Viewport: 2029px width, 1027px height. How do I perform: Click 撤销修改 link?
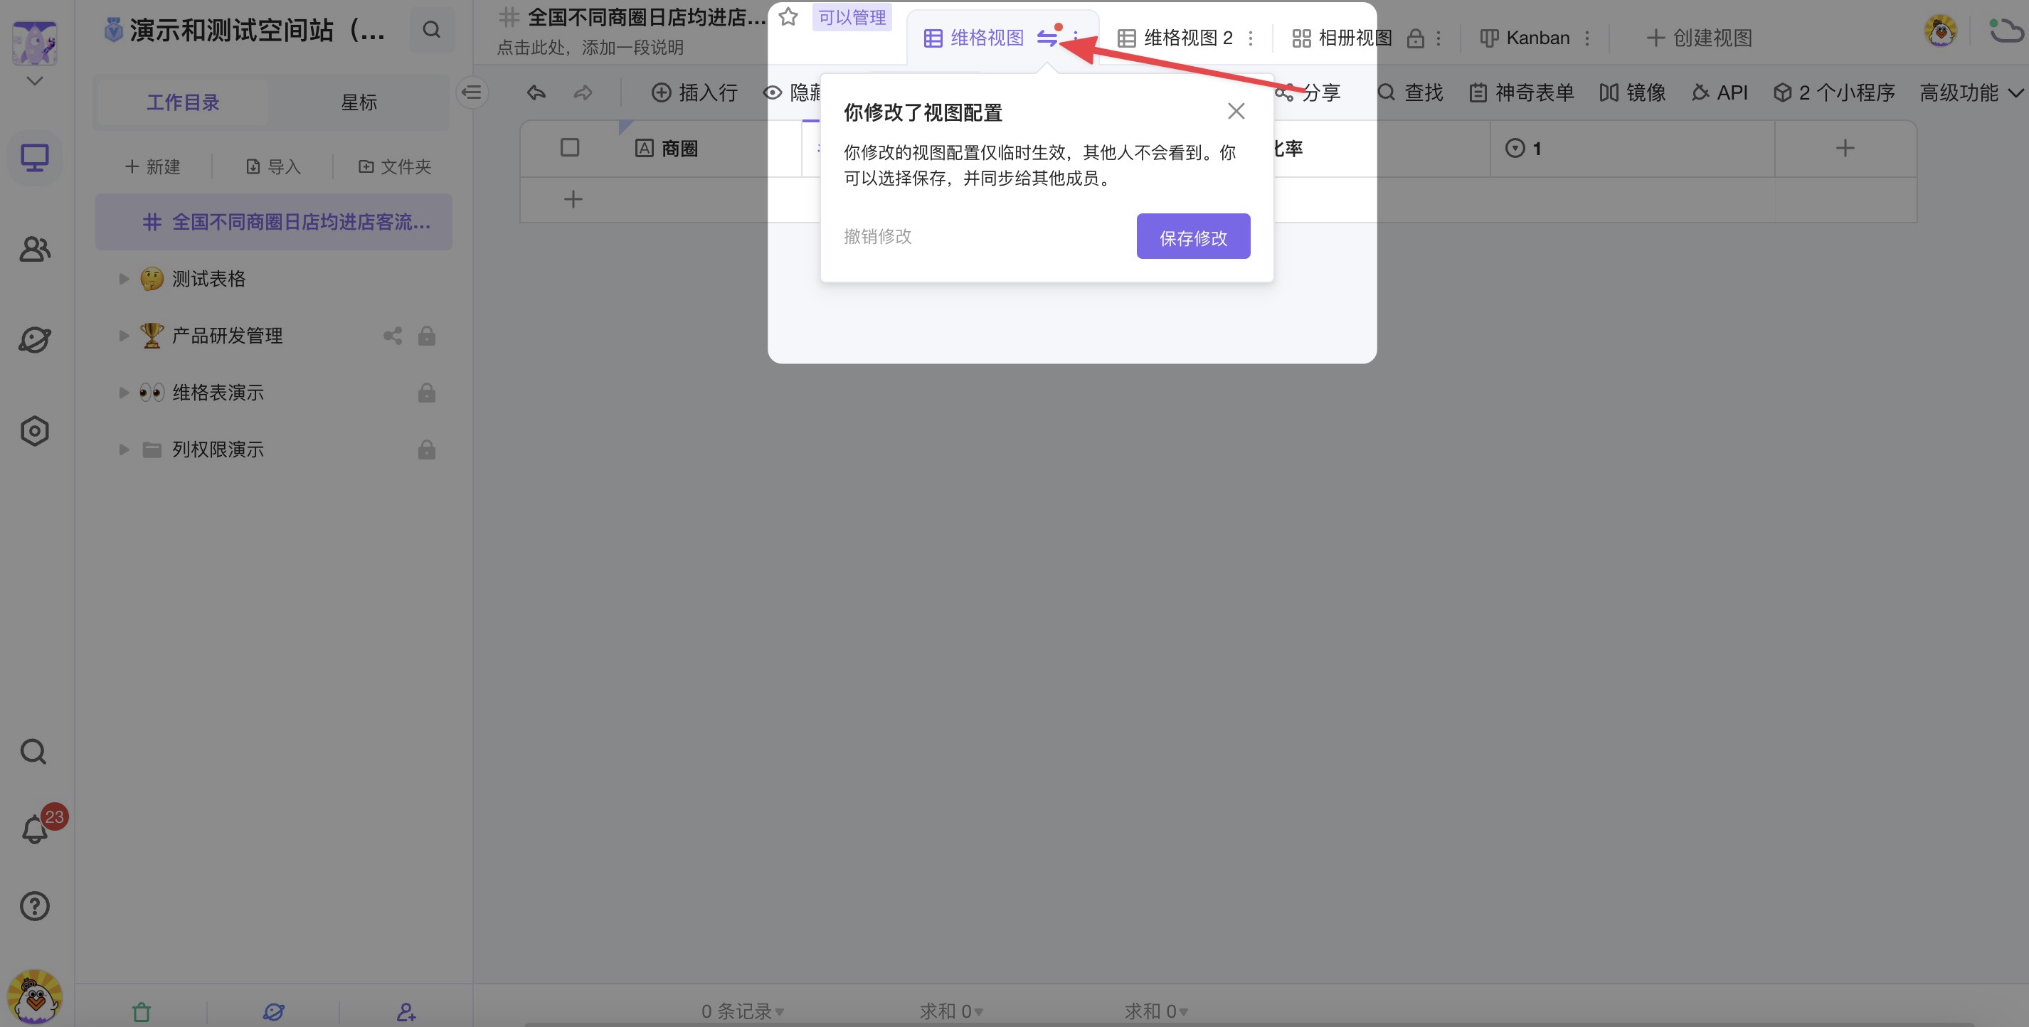pyautogui.click(x=877, y=236)
